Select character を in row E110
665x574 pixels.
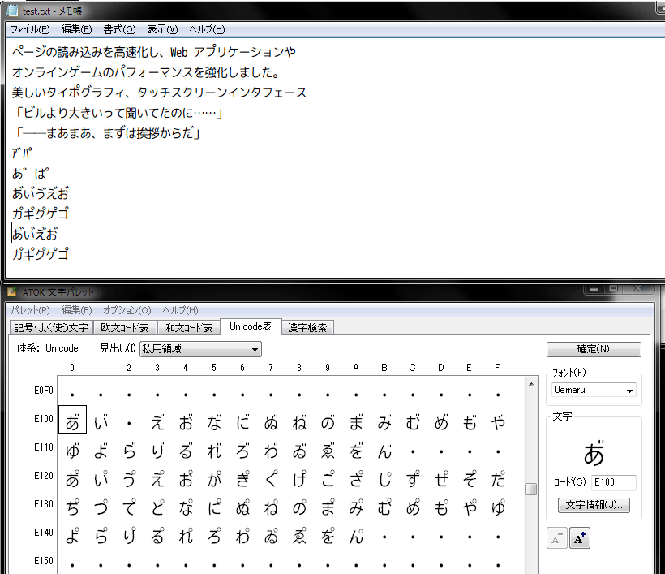(356, 451)
